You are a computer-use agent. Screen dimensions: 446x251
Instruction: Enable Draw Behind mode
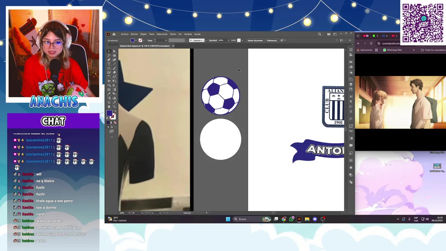coord(111,127)
